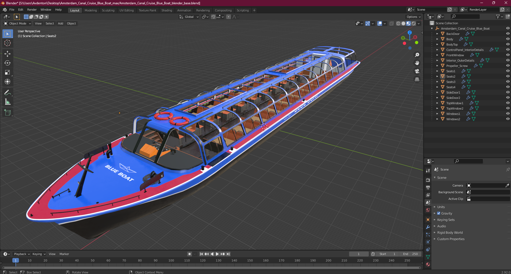Click the End frame 250 field

click(x=411, y=254)
